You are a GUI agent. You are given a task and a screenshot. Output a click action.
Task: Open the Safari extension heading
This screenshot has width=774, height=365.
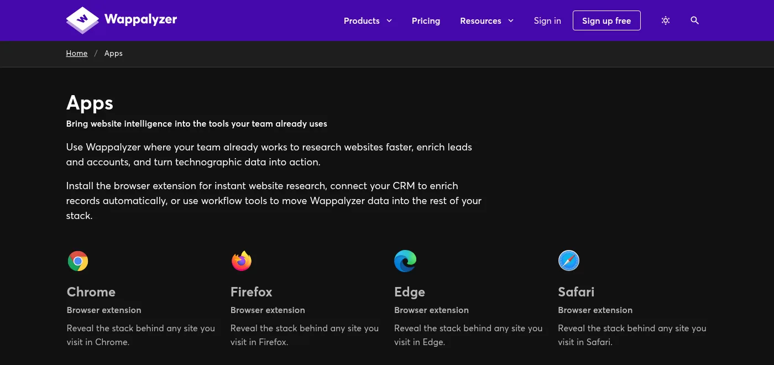click(x=576, y=292)
